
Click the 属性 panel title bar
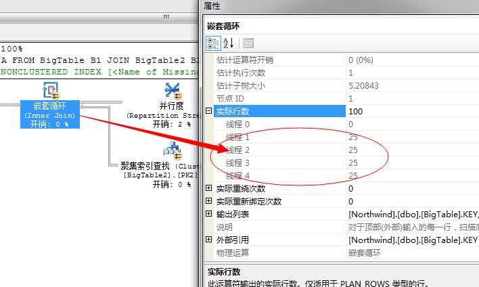(339, 6)
